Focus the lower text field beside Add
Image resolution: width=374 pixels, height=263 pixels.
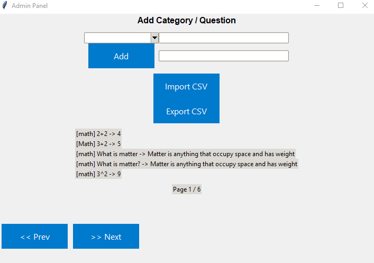(x=223, y=56)
